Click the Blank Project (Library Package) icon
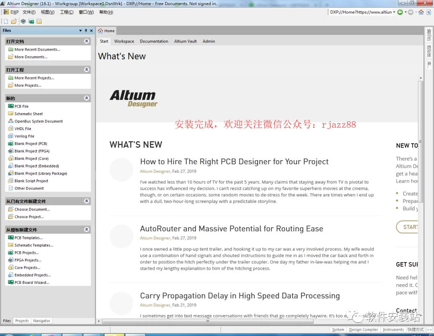 [11, 173]
